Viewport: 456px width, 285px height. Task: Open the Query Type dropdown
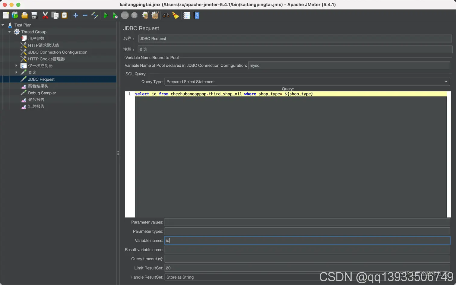point(307,82)
